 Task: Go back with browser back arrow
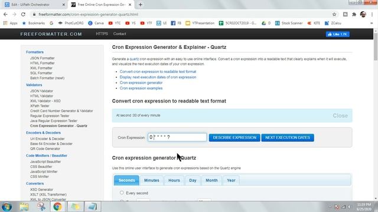5,14
